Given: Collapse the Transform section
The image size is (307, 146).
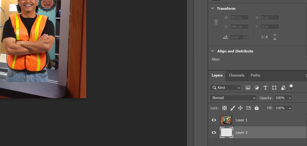Looking at the screenshot, I should click(212, 9).
